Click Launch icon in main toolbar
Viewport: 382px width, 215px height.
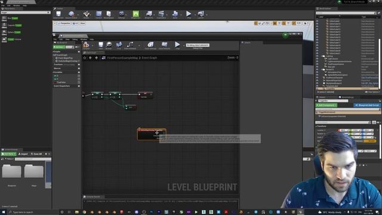pos(201,14)
